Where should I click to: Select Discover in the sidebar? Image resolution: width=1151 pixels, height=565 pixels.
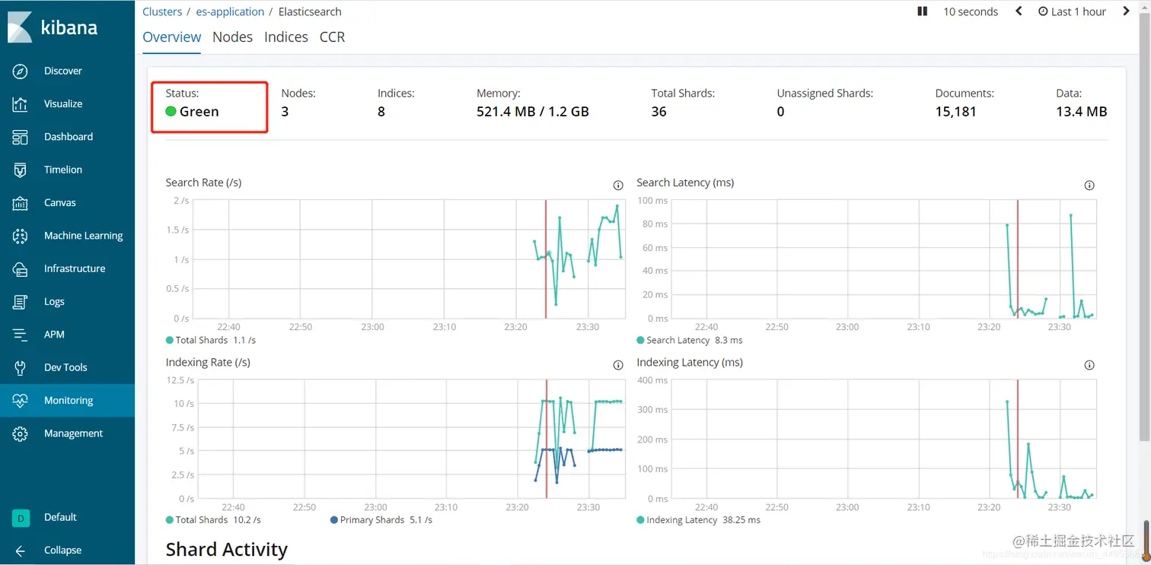63,71
